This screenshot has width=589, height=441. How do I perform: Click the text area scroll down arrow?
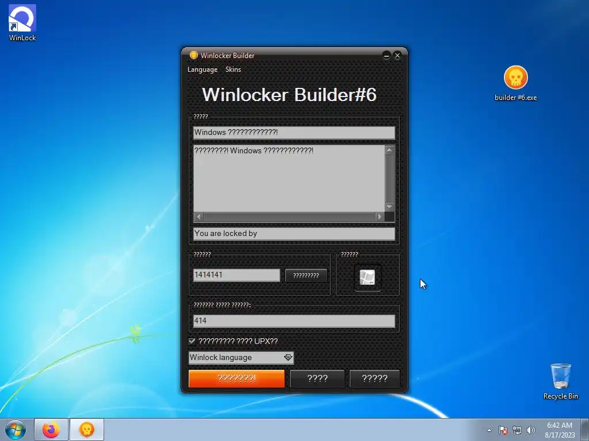(x=389, y=207)
